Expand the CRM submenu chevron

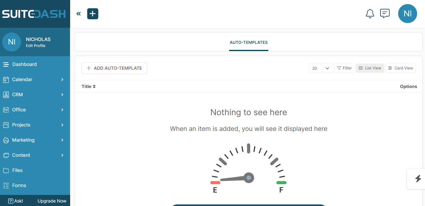(62, 95)
